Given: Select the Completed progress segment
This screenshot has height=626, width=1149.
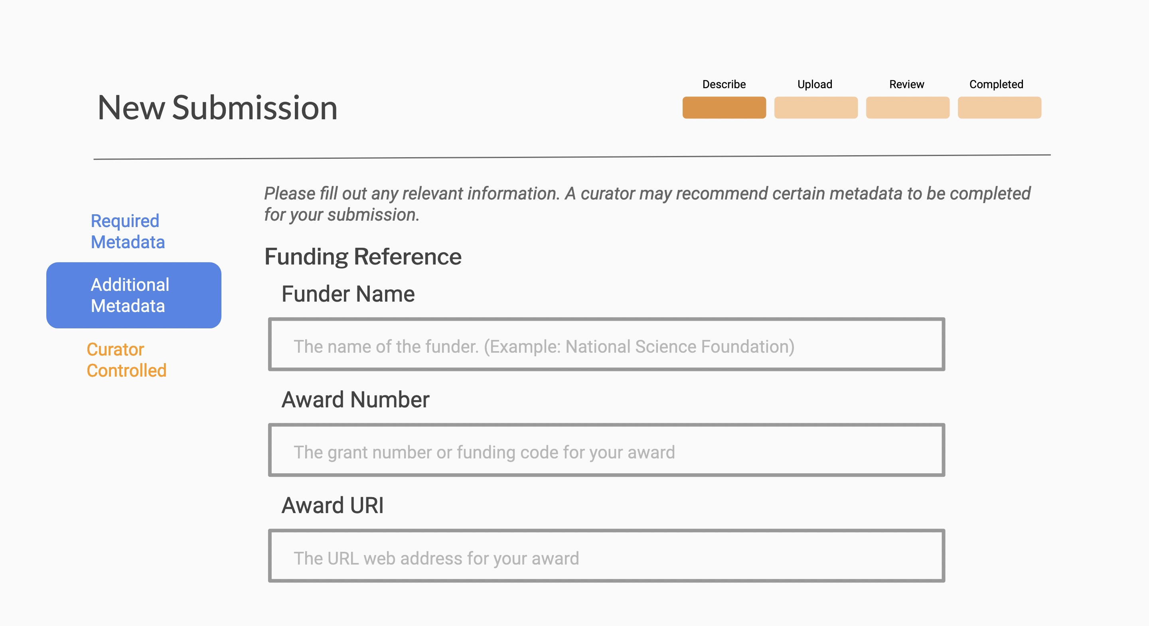Looking at the screenshot, I should point(999,107).
